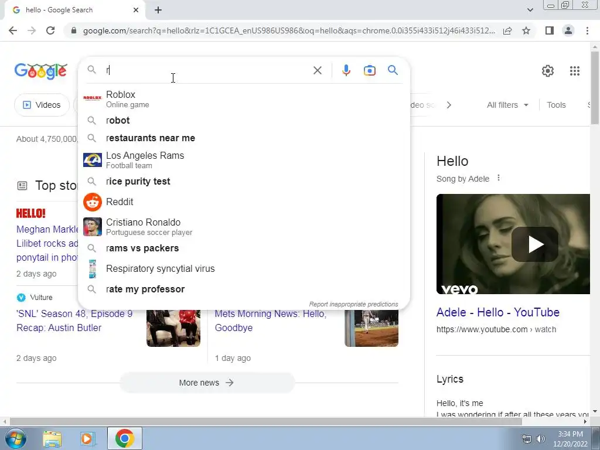This screenshot has height=450, width=600.
Task: Click the Chrome back arrow
Action: click(13, 30)
